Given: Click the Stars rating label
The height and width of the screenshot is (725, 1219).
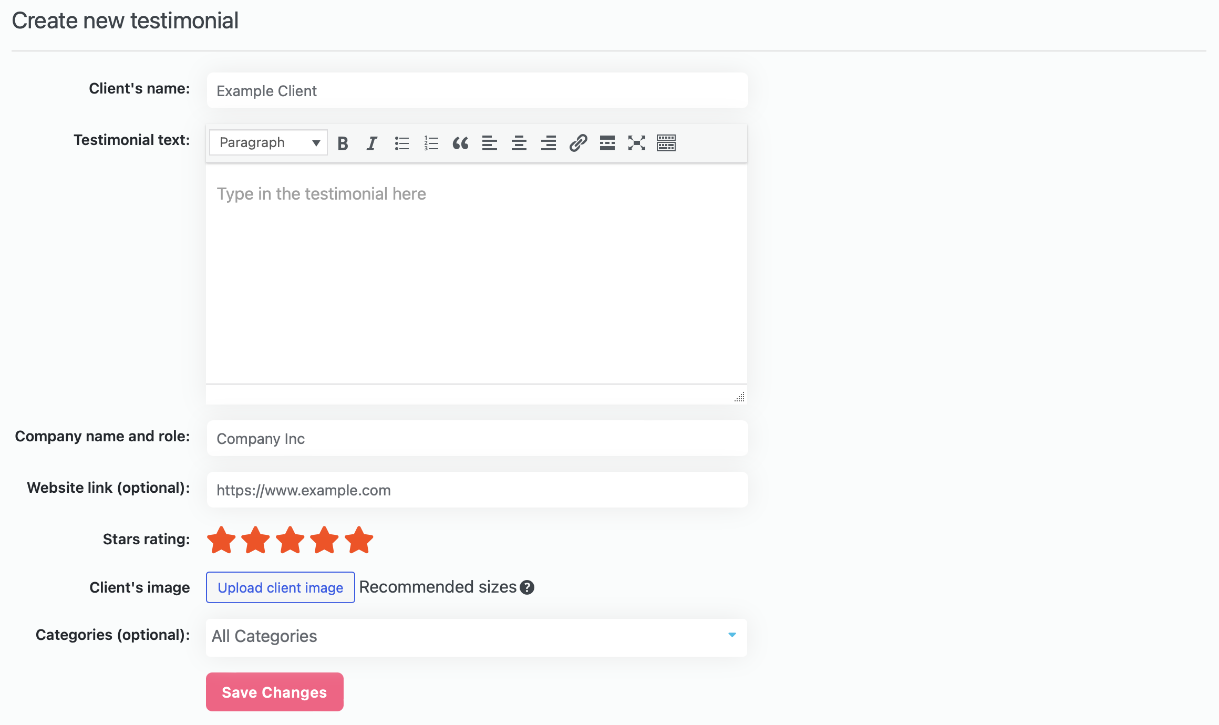Looking at the screenshot, I should point(147,539).
